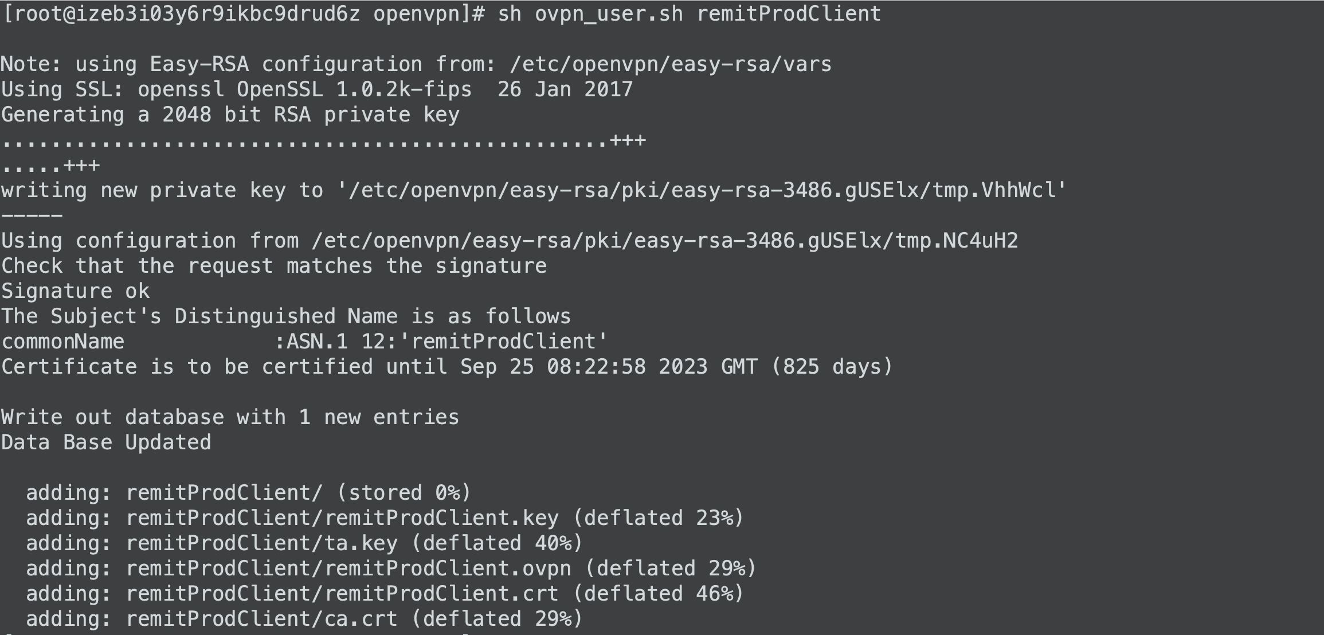This screenshot has width=1324, height=635.
Task: Click the remitProdClient argument in the command
Action: (789, 14)
